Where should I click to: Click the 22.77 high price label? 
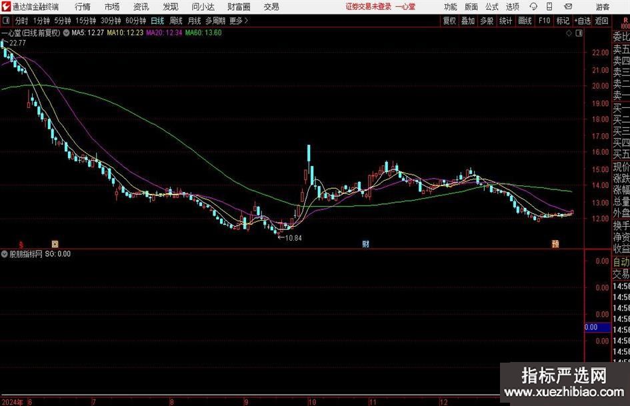[17, 43]
